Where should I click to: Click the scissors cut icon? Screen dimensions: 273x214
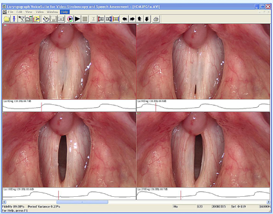point(93,19)
